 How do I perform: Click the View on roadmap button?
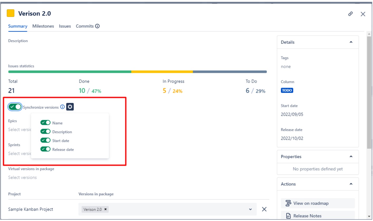coord(318,203)
